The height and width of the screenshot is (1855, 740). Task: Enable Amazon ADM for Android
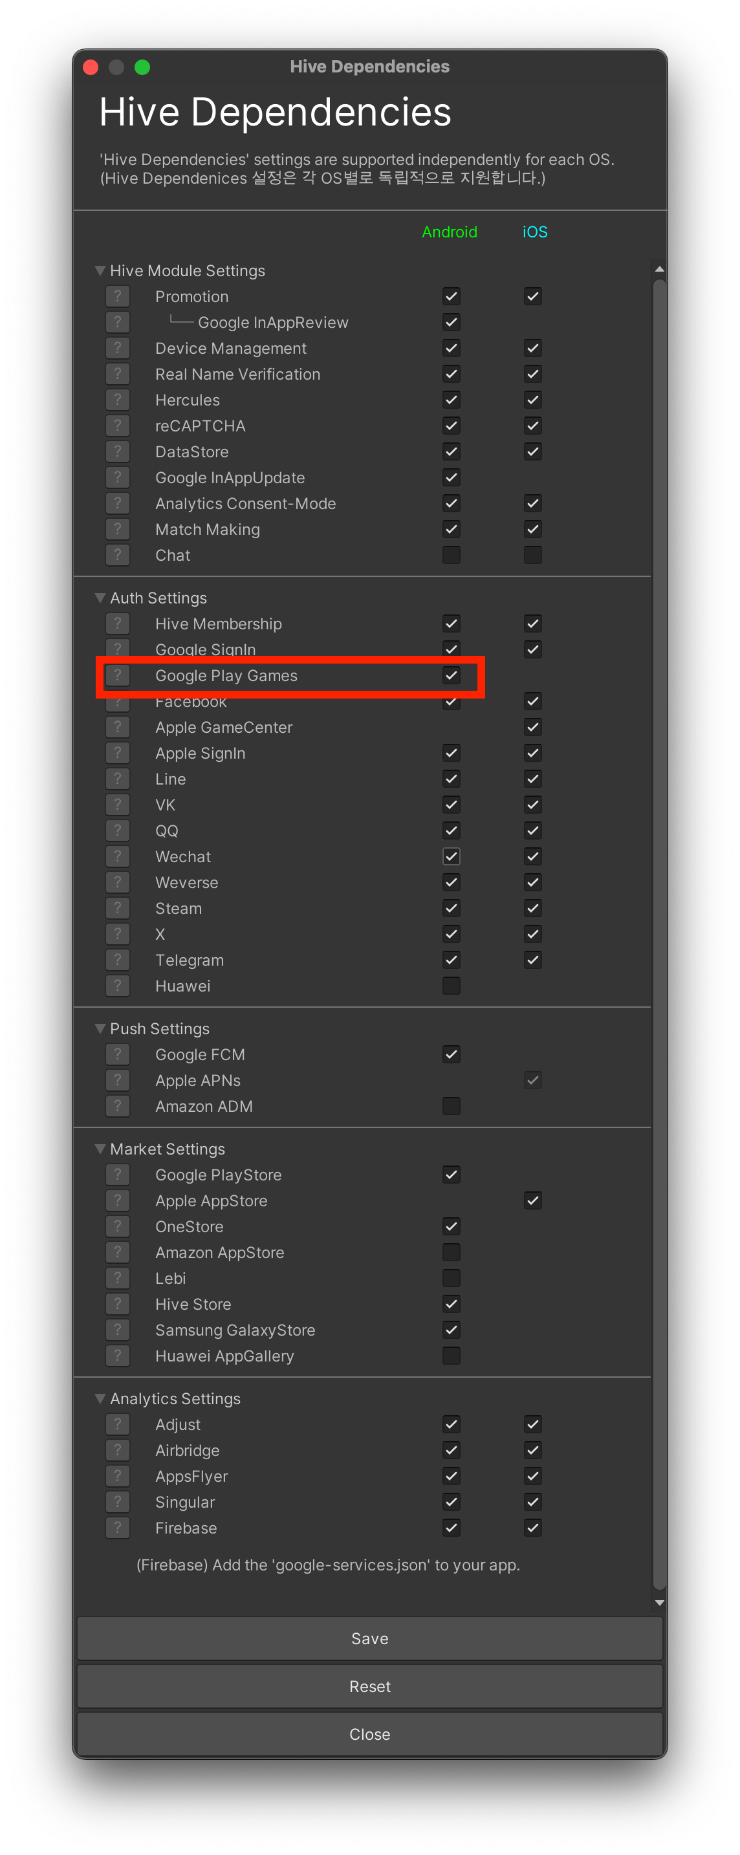(452, 1106)
